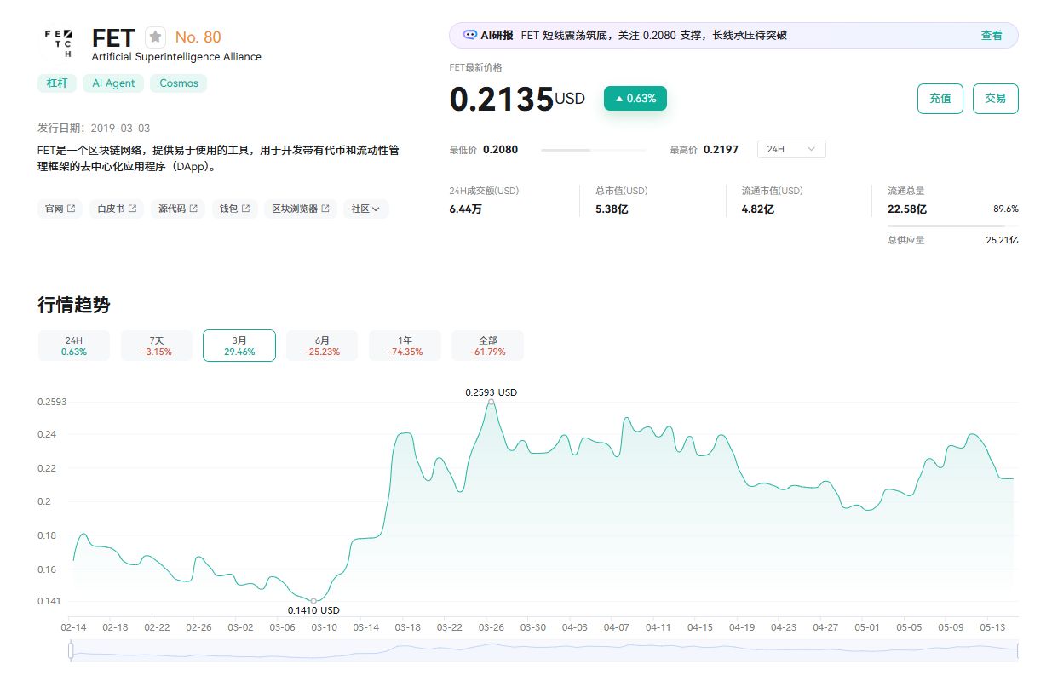The image size is (1052, 698).
Task: Select the 3月 chart tab
Action: [239, 346]
